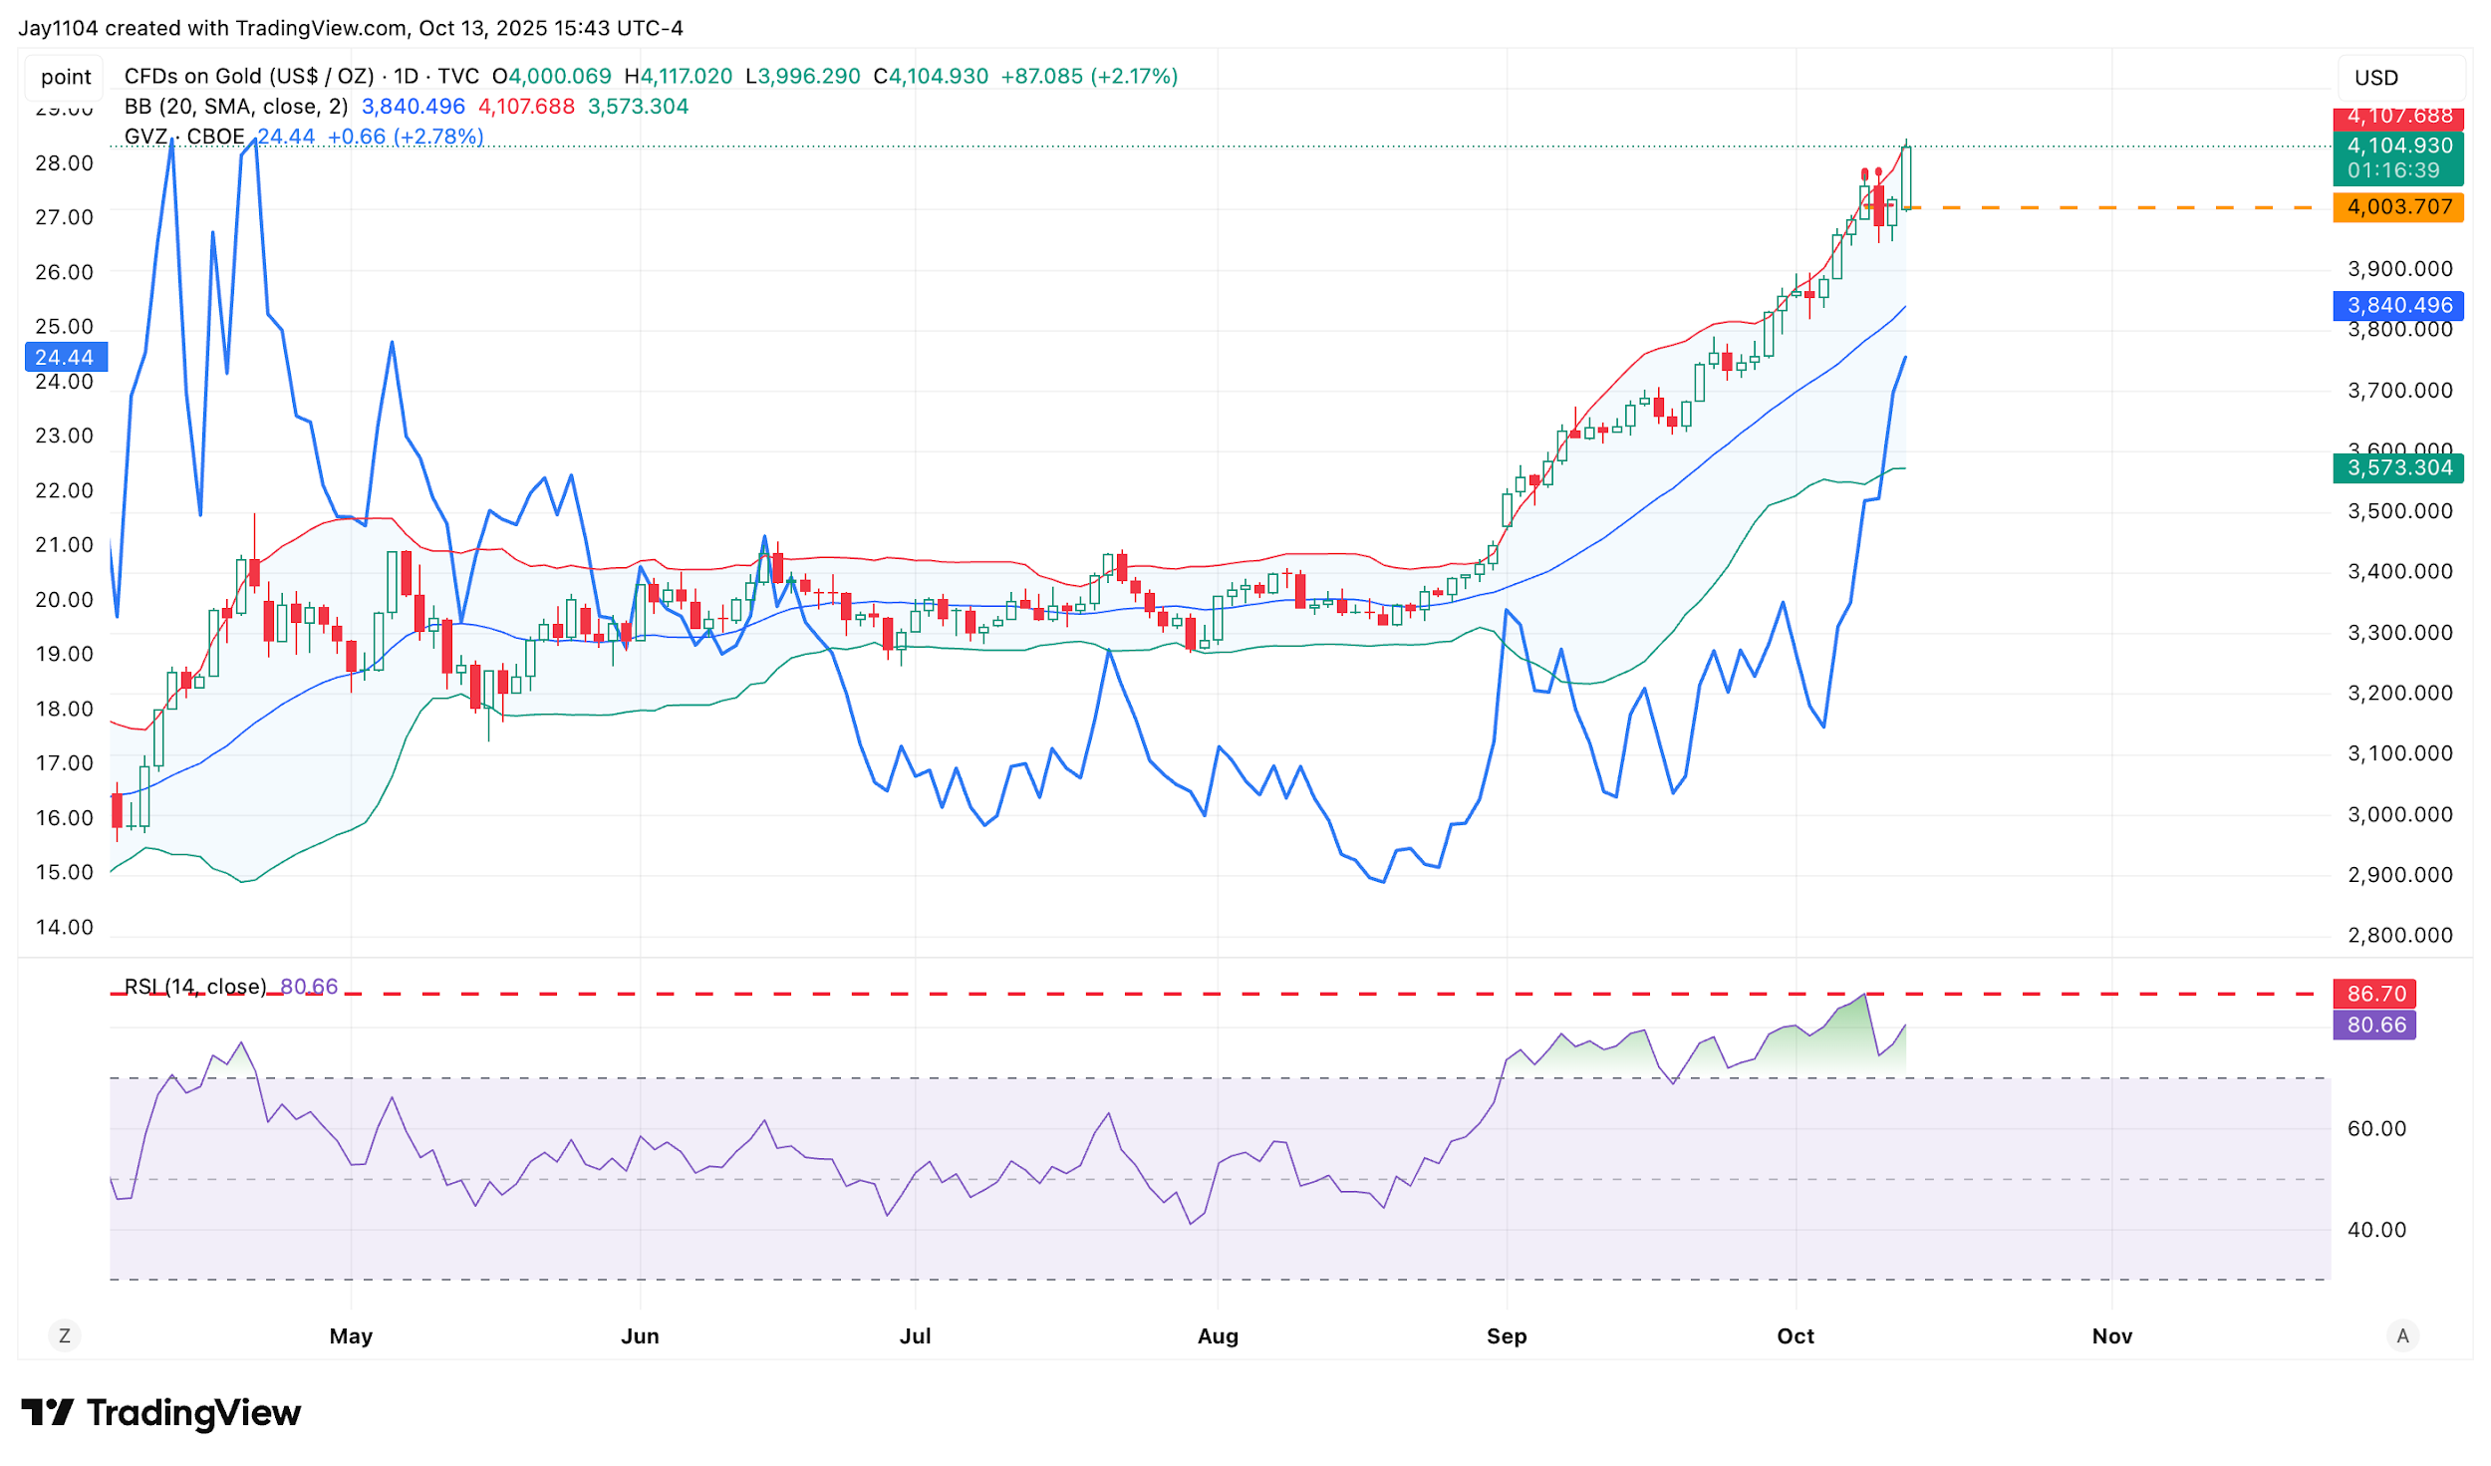The height and width of the screenshot is (1466, 2491).
Task: Click the blue 3,840.496 BB basis label
Action: 2397,305
